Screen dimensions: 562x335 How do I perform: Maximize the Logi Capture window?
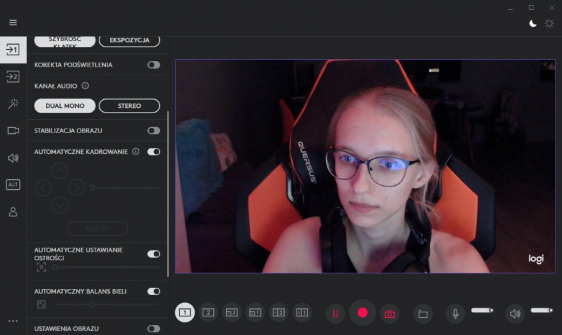531,8
